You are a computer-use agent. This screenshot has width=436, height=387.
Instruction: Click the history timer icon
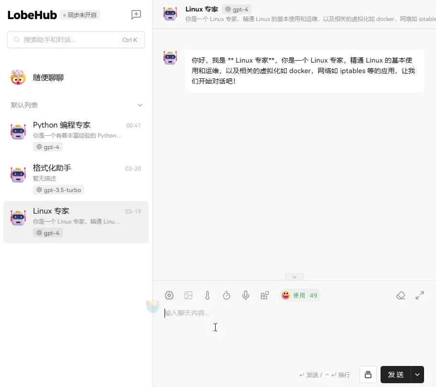(x=227, y=295)
